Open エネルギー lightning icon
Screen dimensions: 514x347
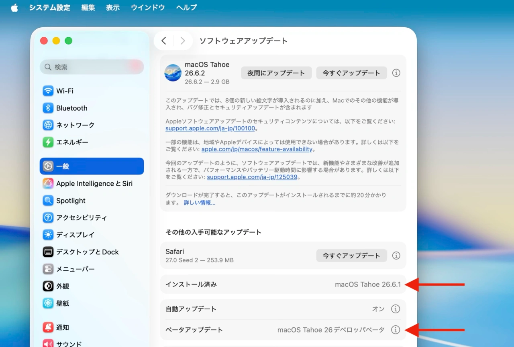tap(48, 142)
